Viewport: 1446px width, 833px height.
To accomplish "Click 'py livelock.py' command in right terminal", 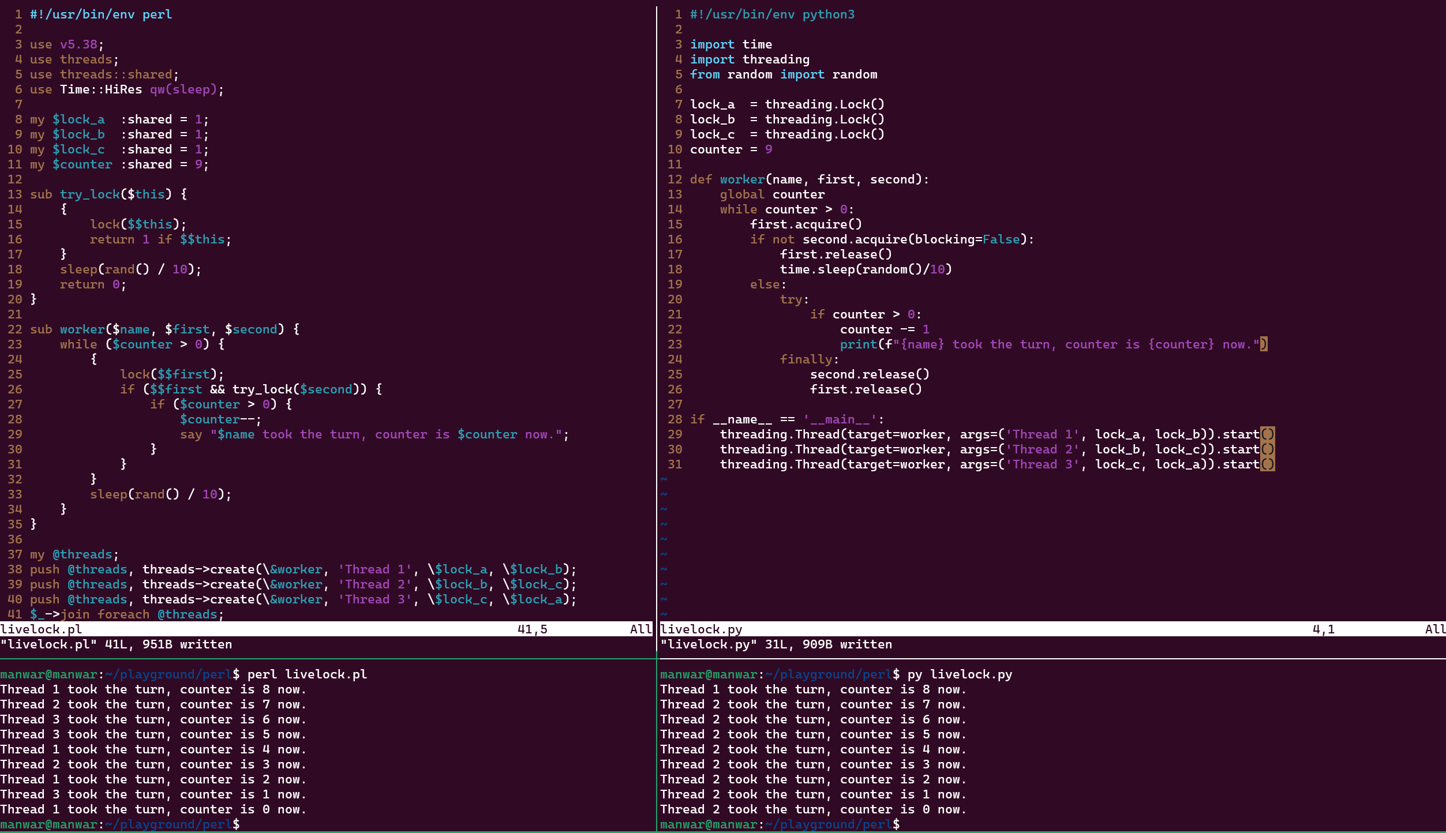I will pyautogui.click(x=960, y=674).
